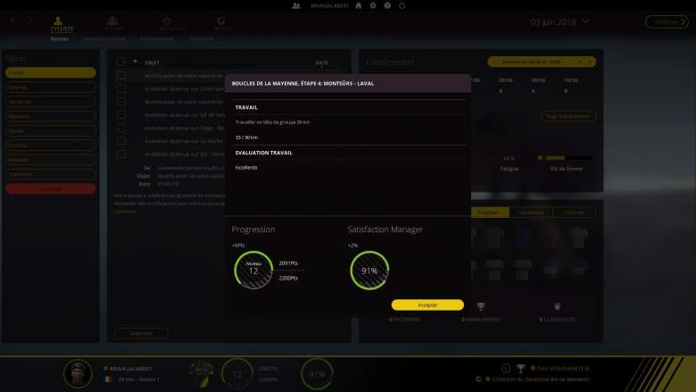
Task: Open the home icon in top bar
Action: pyautogui.click(x=359, y=5)
